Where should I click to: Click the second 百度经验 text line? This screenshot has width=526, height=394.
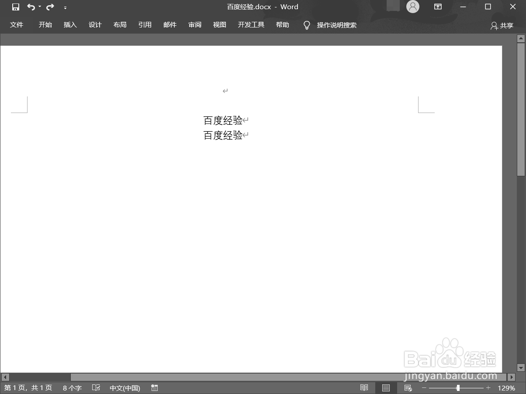coord(223,135)
